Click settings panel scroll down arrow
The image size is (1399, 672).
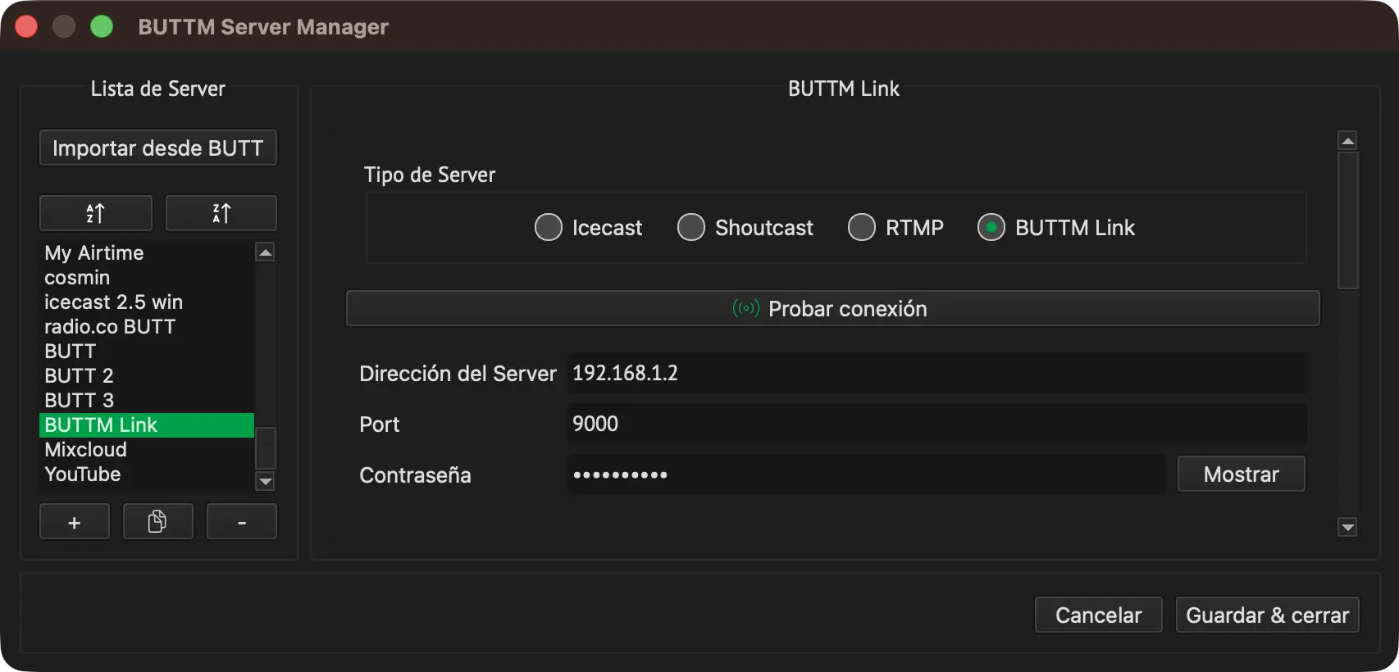(x=1347, y=527)
